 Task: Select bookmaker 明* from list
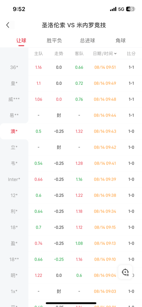[x=14, y=275]
